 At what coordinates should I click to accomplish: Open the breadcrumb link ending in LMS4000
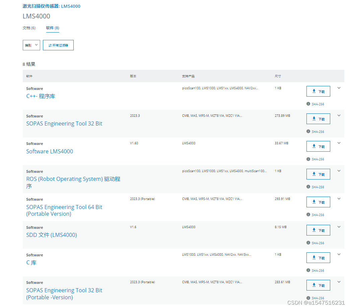point(51,6)
